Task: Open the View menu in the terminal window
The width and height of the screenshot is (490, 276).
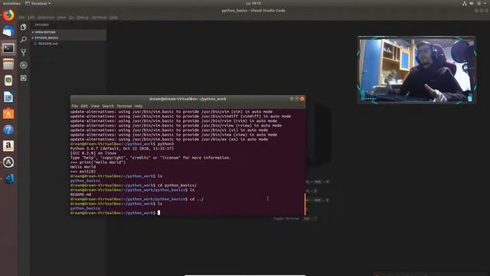Action: coord(95,106)
